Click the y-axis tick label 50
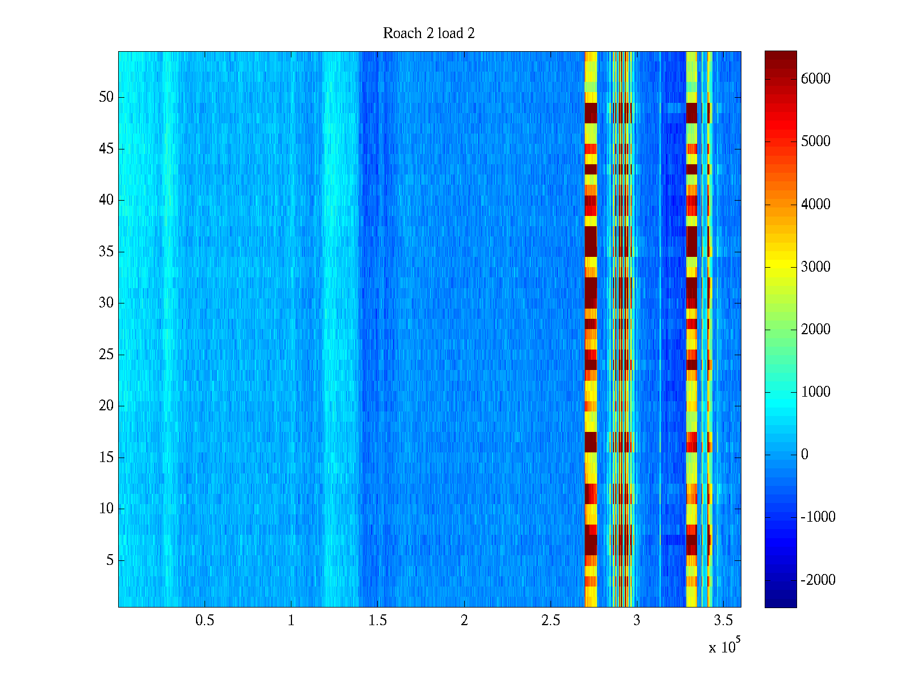The width and height of the screenshot is (909, 682). [x=106, y=97]
